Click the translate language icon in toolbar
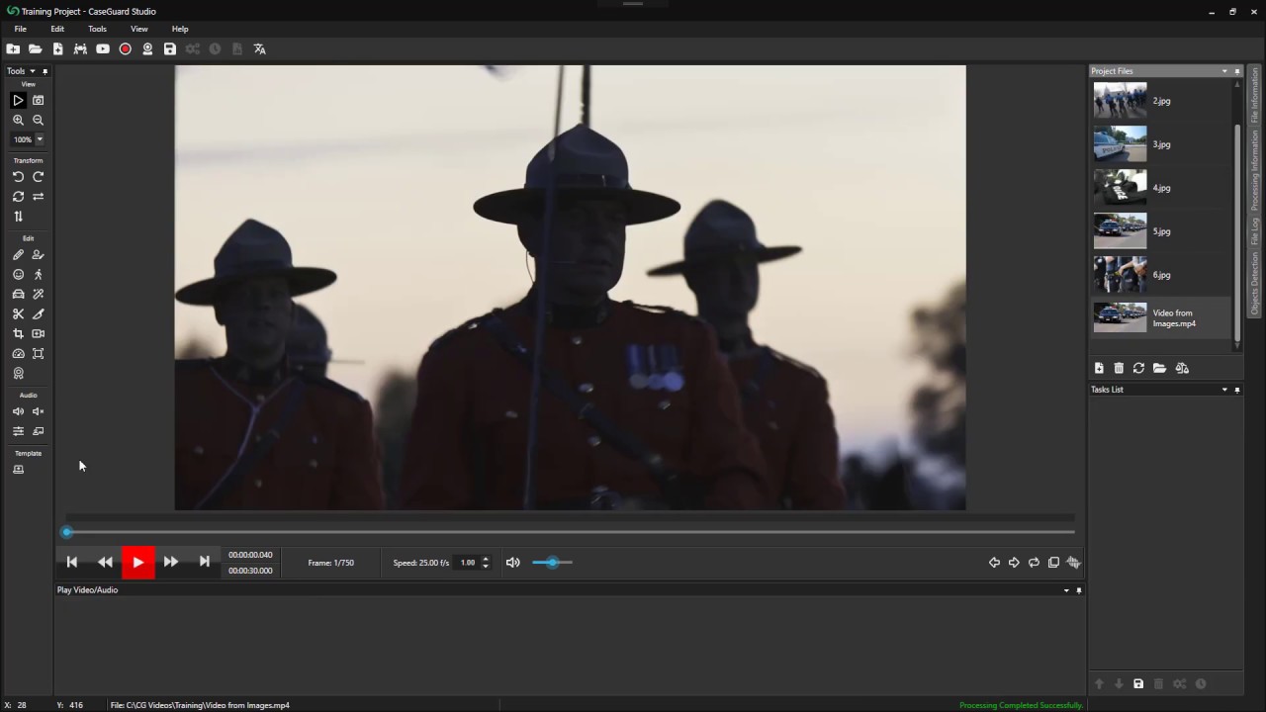 (x=260, y=48)
